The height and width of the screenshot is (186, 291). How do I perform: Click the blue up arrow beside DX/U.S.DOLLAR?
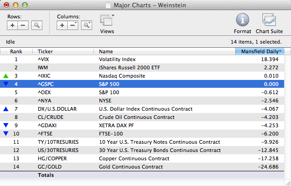click(x=6, y=109)
